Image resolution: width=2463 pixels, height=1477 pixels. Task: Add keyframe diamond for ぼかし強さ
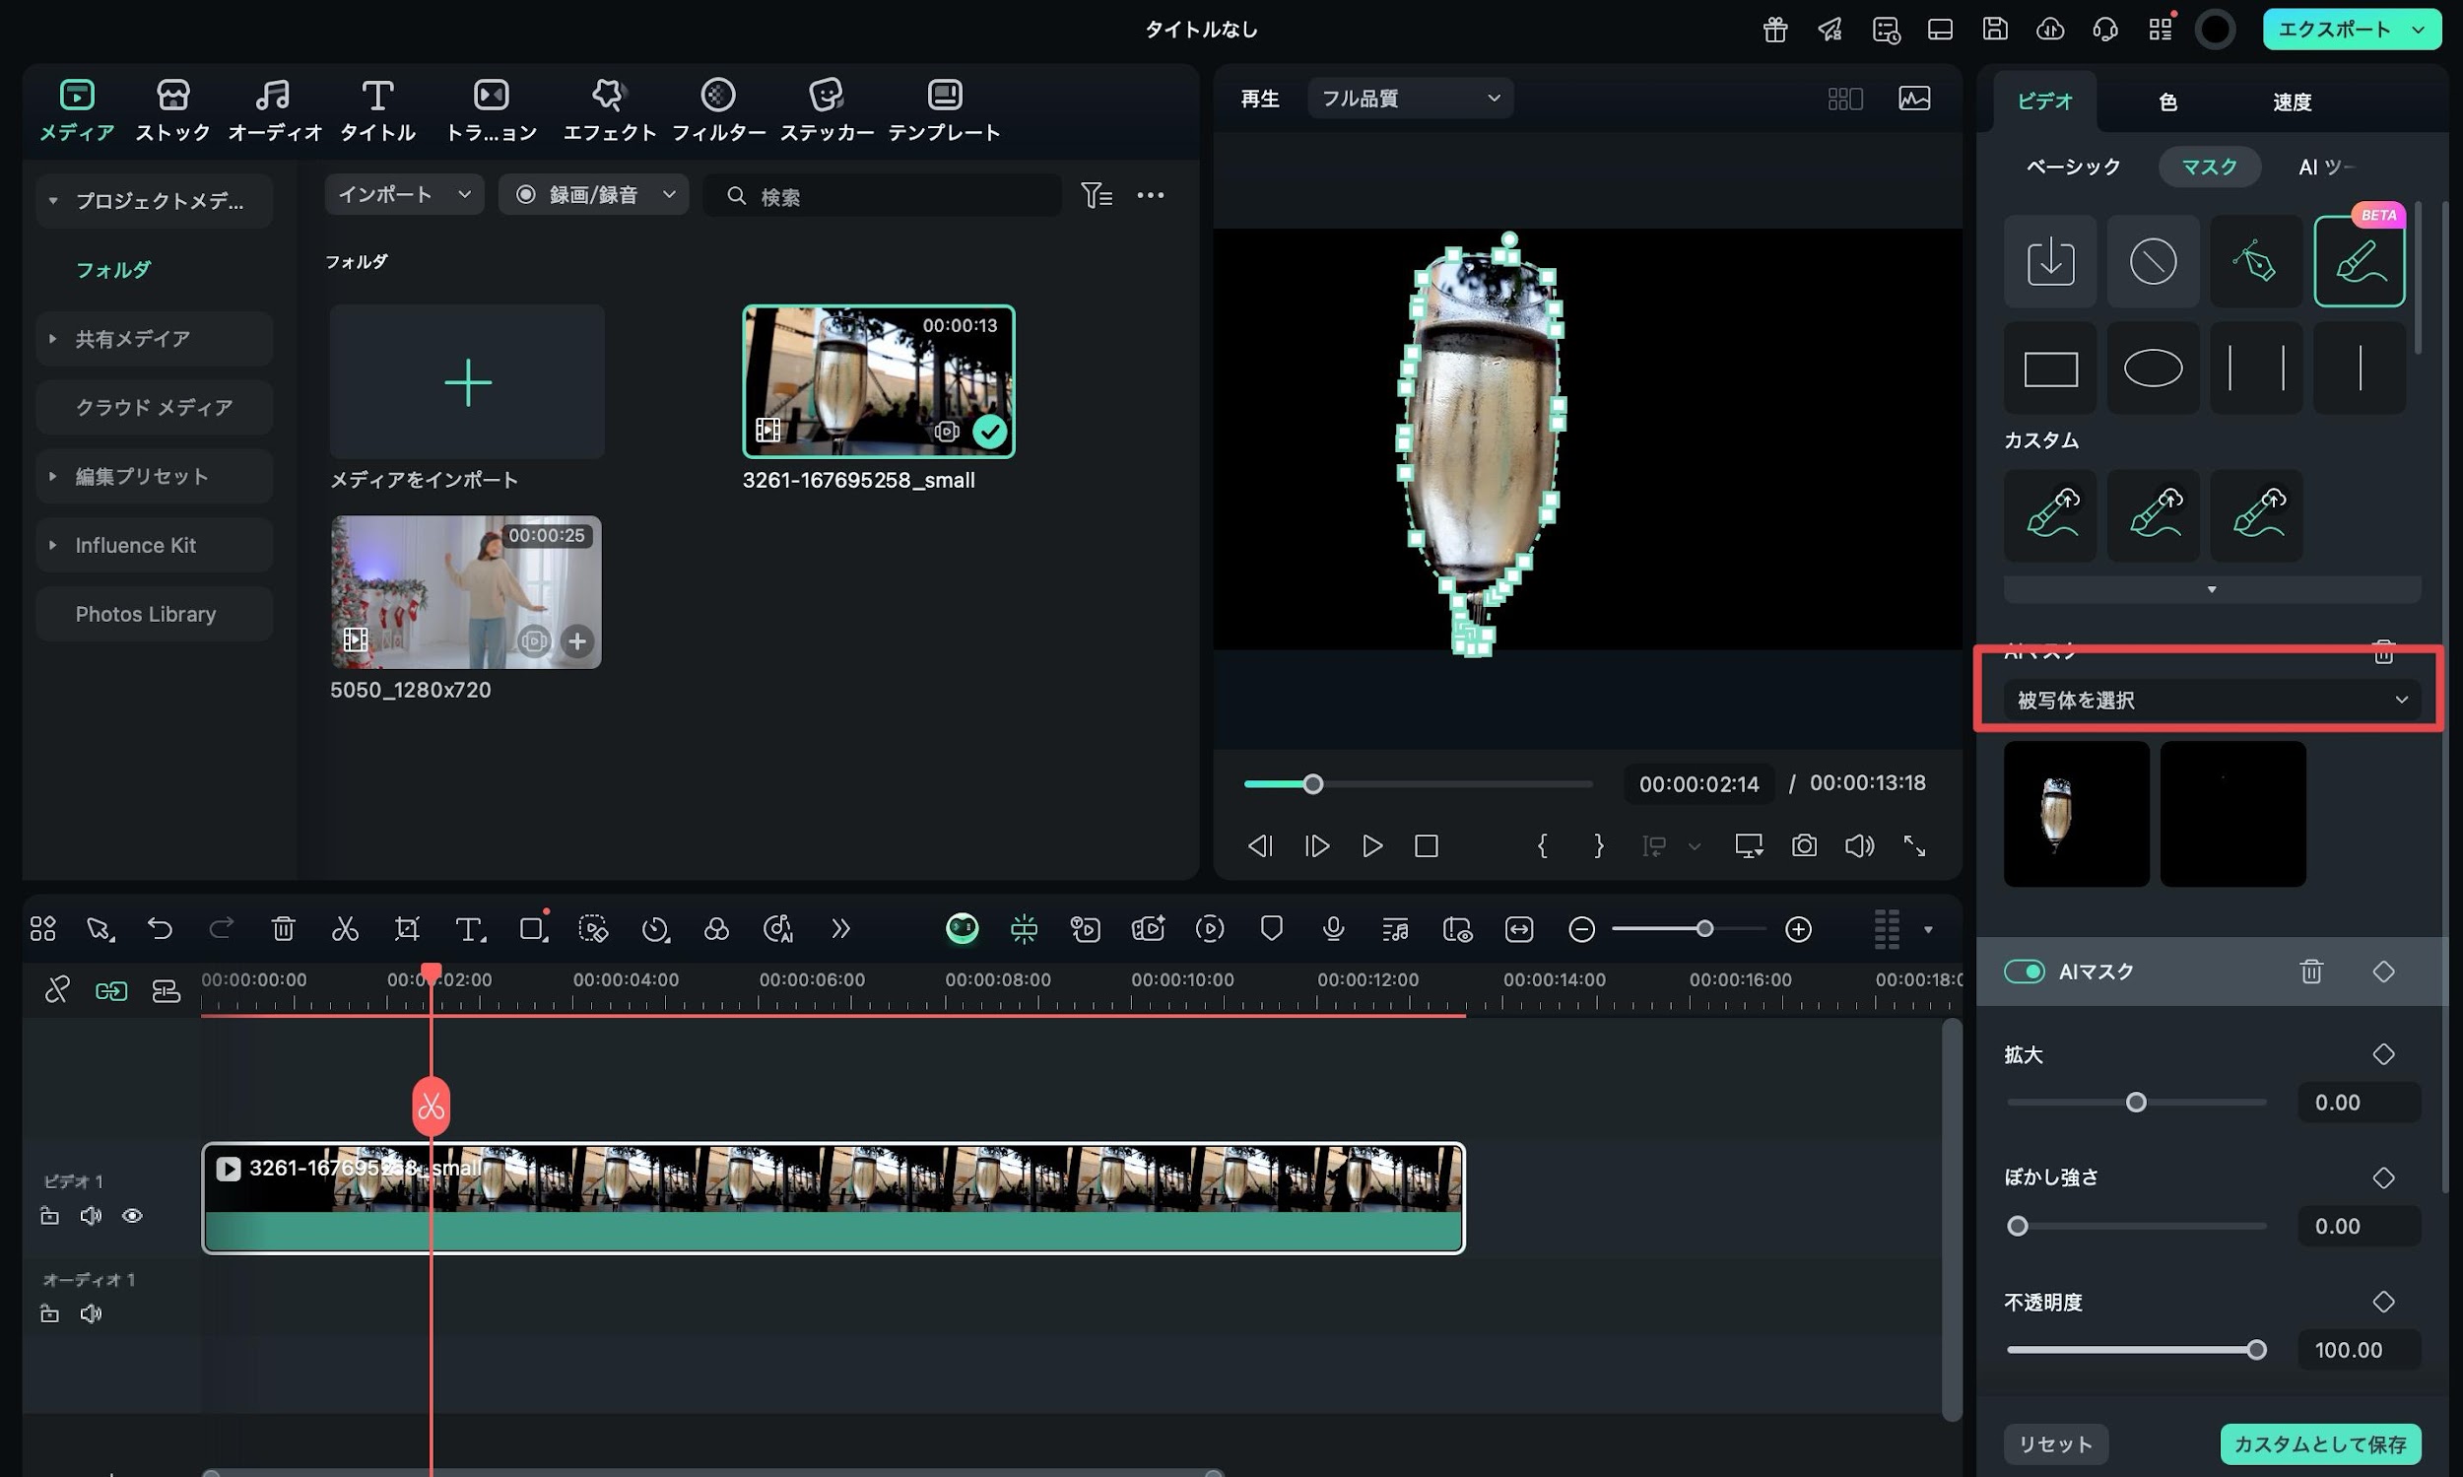pos(2383,1177)
